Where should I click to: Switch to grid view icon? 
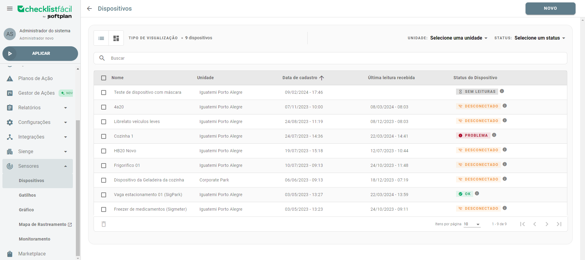pyautogui.click(x=116, y=38)
